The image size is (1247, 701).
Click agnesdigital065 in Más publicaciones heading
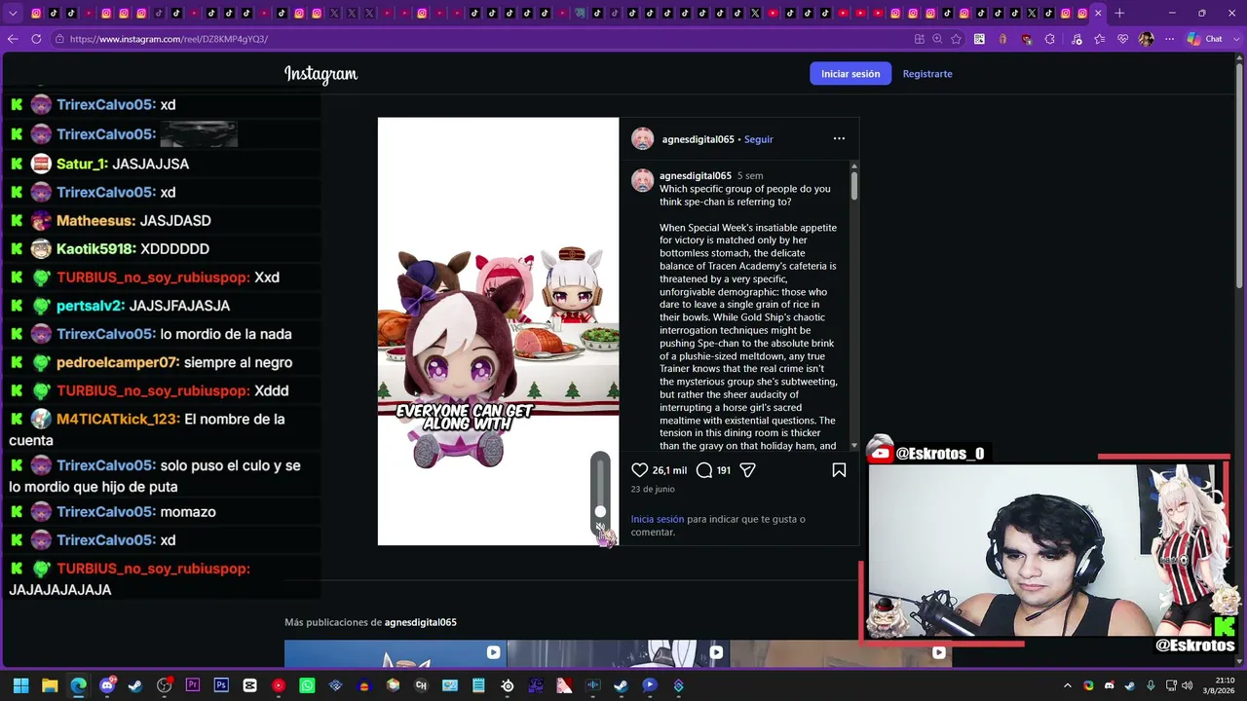(420, 622)
